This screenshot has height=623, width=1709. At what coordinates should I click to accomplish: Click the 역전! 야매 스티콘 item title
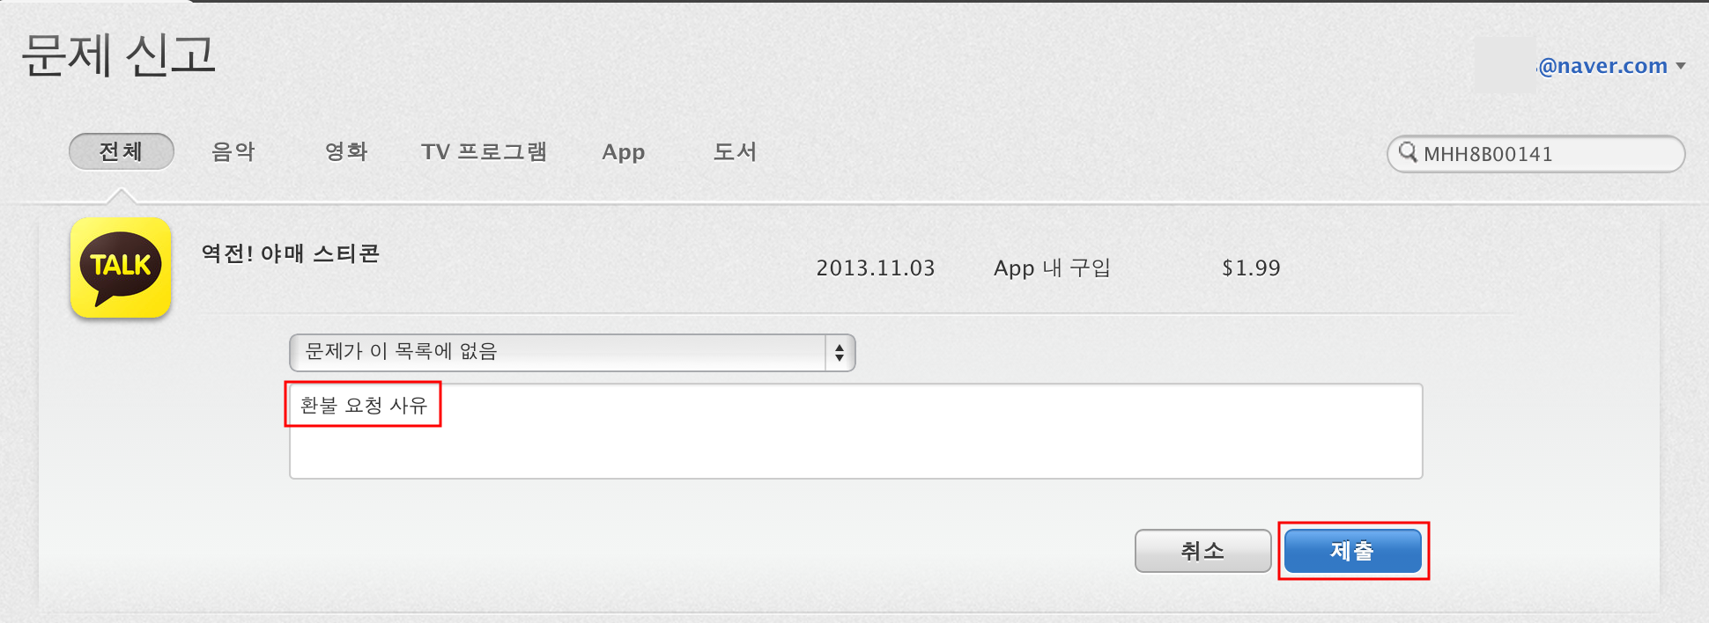[291, 253]
